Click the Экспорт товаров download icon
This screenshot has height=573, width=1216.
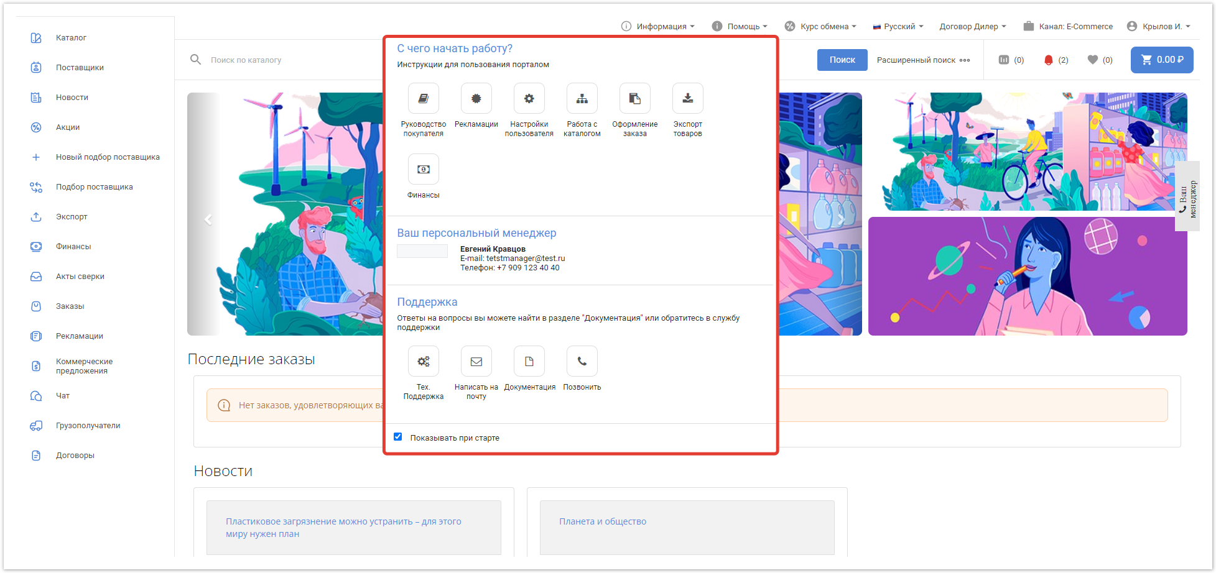(x=687, y=99)
